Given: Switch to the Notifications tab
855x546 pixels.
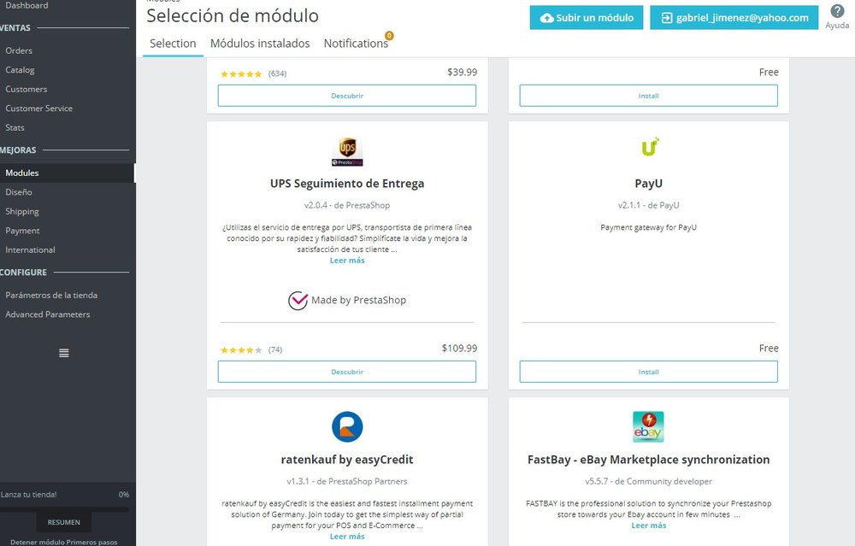Looking at the screenshot, I should [x=356, y=44].
